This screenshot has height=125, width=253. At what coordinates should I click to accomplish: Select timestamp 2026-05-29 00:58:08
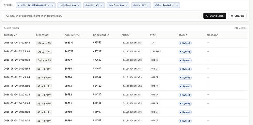(17, 103)
